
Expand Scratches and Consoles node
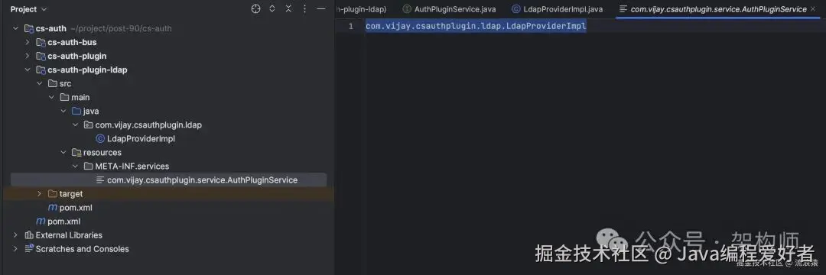(x=15, y=249)
